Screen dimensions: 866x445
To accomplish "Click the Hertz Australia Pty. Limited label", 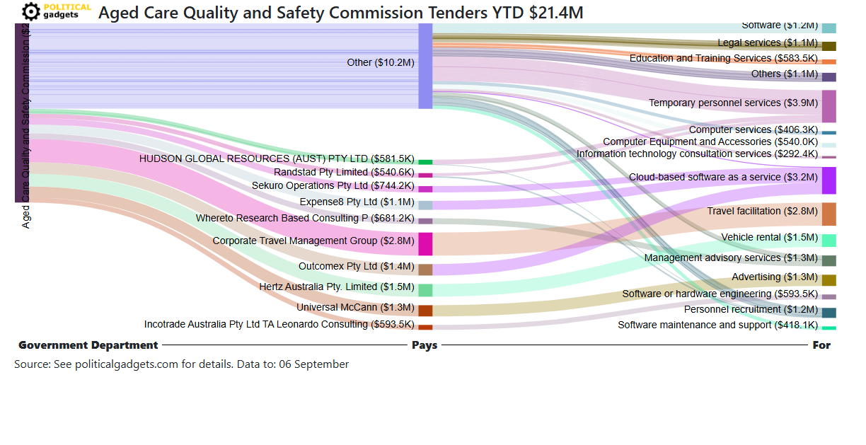I will point(337,287).
